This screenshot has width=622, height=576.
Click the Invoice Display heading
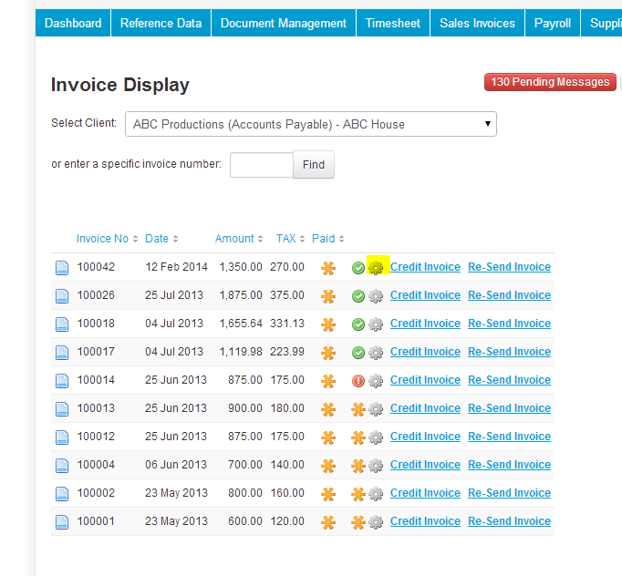click(x=120, y=85)
